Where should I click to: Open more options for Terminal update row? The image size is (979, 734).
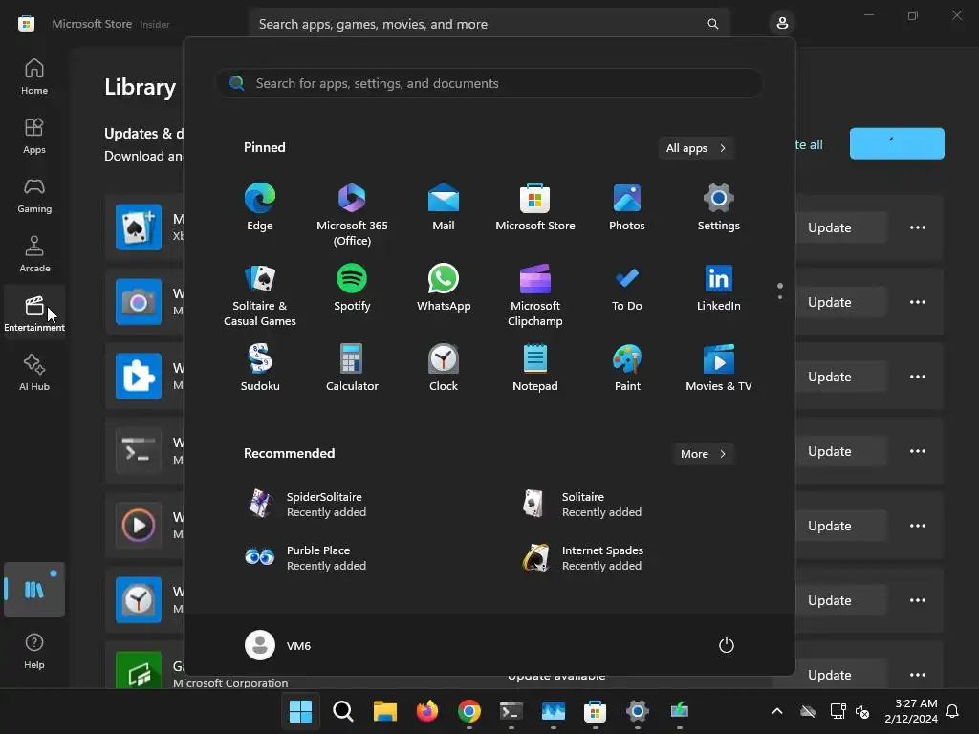point(917,451)
